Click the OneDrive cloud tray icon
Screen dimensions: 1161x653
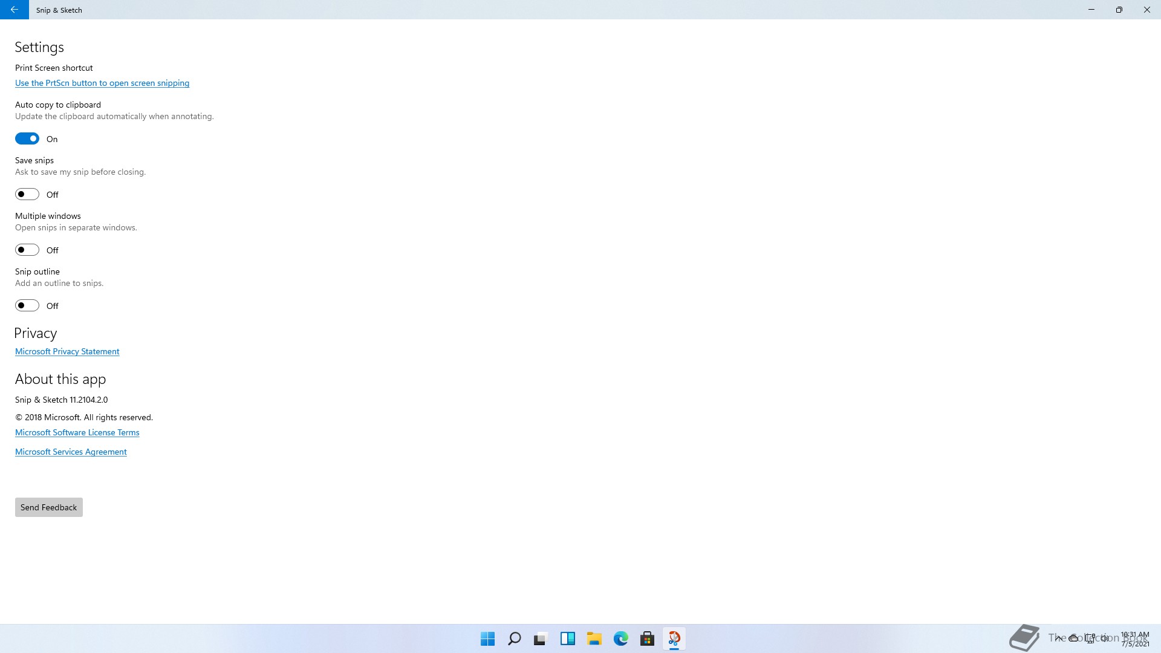(x=1073, y=638)
